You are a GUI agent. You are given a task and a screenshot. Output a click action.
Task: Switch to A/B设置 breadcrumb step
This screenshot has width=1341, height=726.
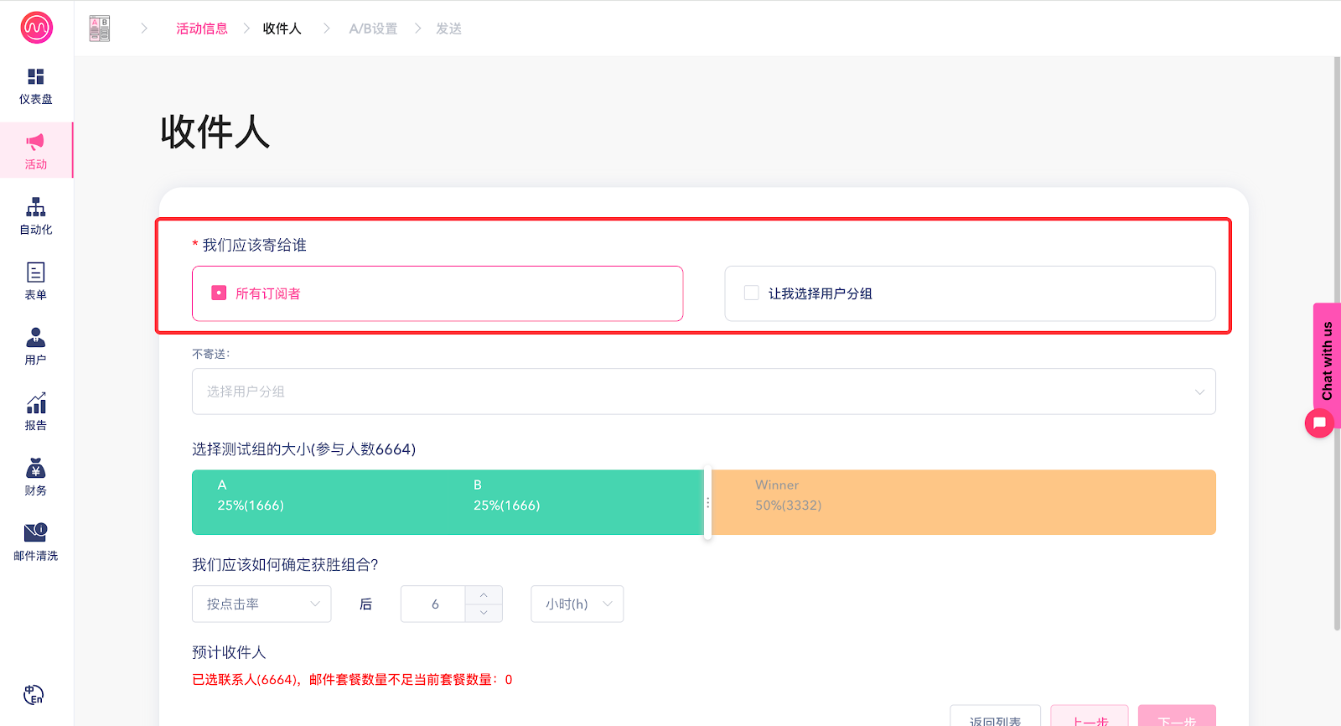pyautogui.click(x=373, y=29)
